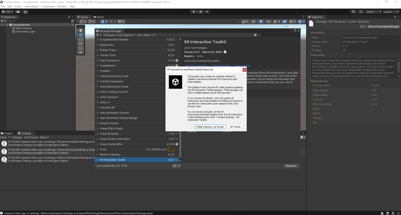
Task: Open the Sort: Name dropdown
Action: (x=146, y=35)
